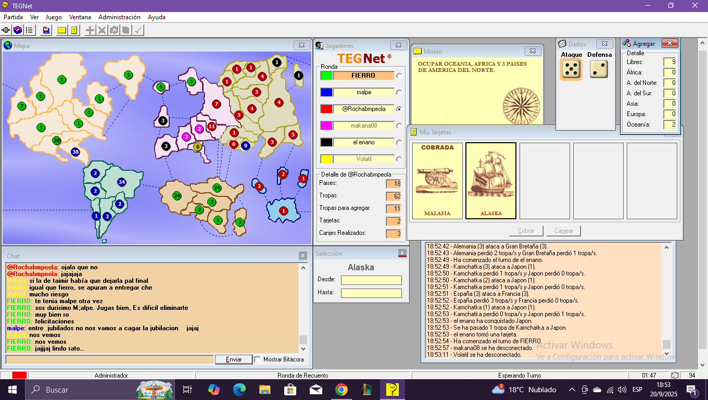
Task: Open Chrome from the Windows taskbar
Action: [x=341, y=390]
